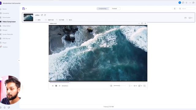Click the previous frame button in player

click(x=53, y=86)
